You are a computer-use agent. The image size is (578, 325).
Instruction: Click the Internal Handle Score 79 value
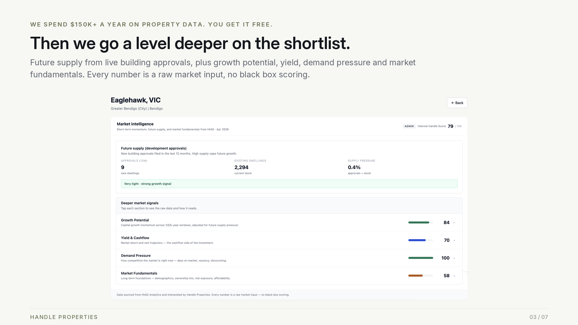tap(450, 126)
